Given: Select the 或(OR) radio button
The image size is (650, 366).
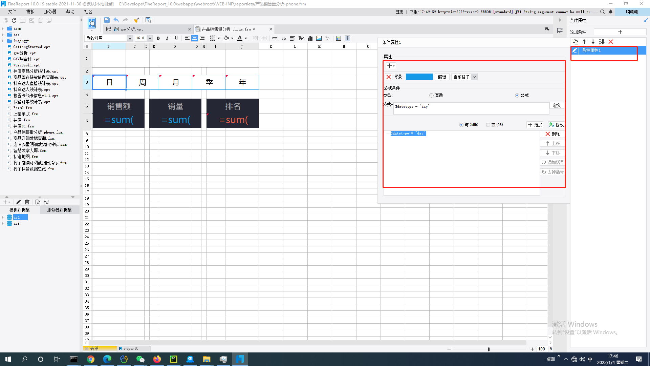Looking at the screenshot, I should point(488,125).
